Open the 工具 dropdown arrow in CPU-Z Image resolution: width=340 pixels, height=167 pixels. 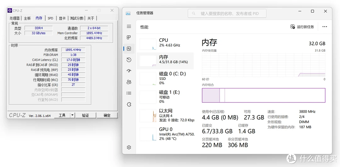pos(72,115)
